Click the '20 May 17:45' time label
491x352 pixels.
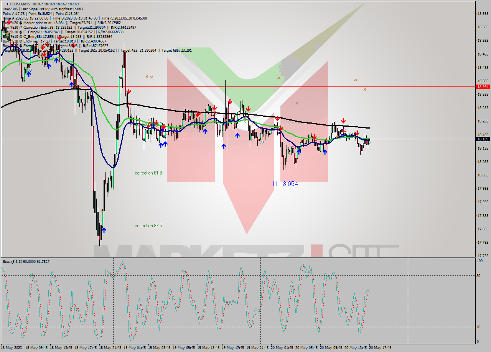click(380, 348)
